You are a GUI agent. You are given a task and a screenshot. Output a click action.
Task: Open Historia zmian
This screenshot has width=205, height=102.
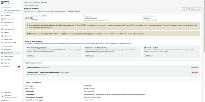click(196, 9)
